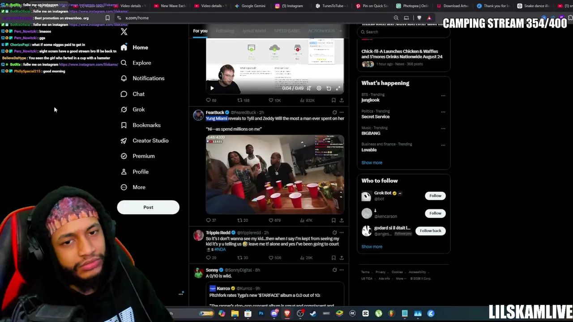
Task: Switch to the Photopea browser tab
Action: click(x=412, y=6)
